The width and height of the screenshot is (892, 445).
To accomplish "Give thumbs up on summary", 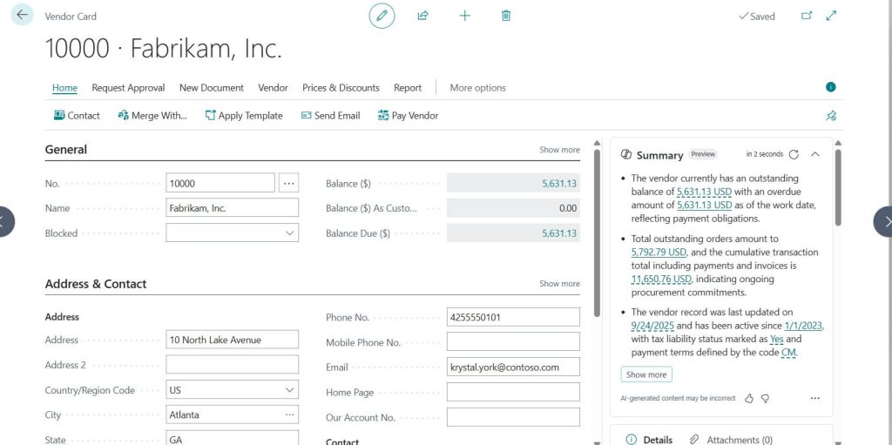I will point(749,398).
